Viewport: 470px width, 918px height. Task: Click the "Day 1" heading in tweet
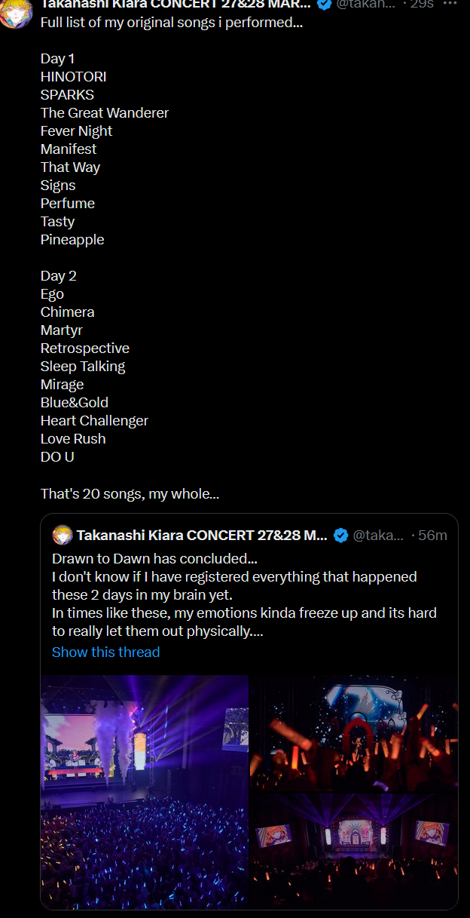tap(57, 58)
